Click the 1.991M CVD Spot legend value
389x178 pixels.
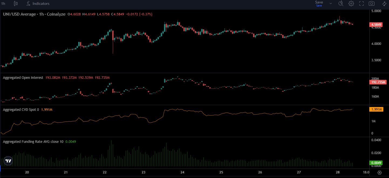coord(47,110)
